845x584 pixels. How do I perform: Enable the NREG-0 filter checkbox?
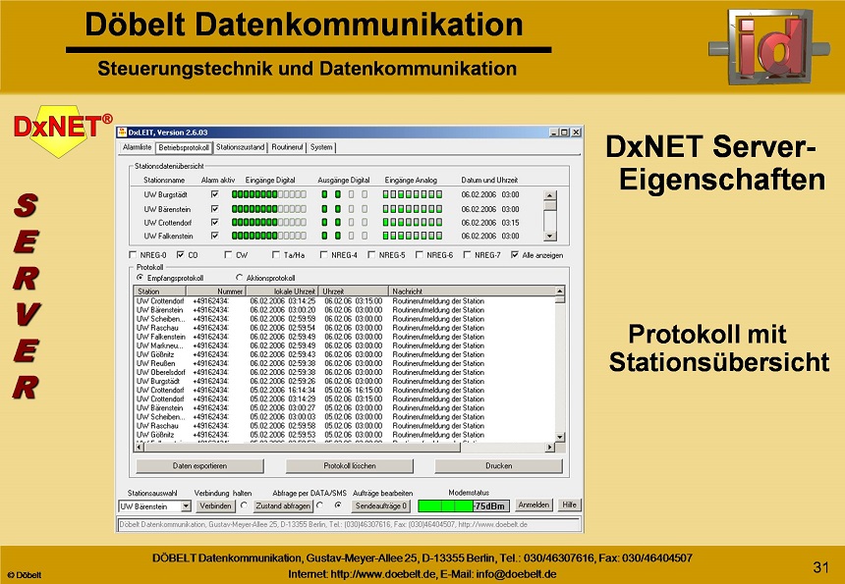[133, 254]
